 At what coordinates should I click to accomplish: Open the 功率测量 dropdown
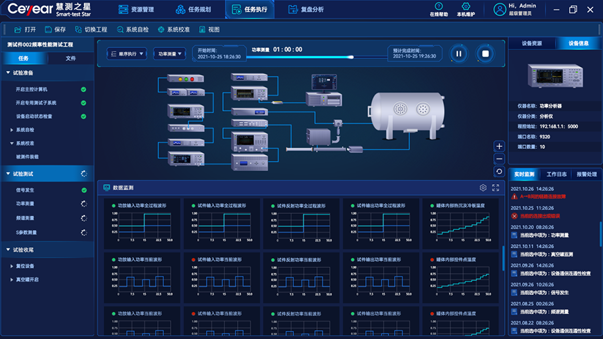pos(169,53)
